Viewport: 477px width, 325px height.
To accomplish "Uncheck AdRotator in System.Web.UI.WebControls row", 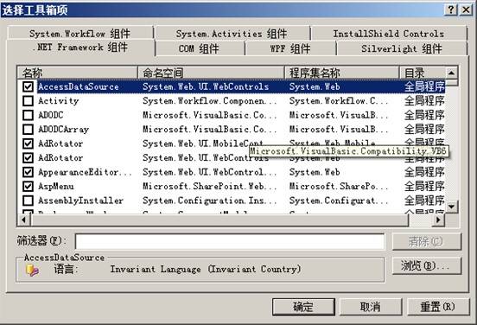I will tap(28, 157).
